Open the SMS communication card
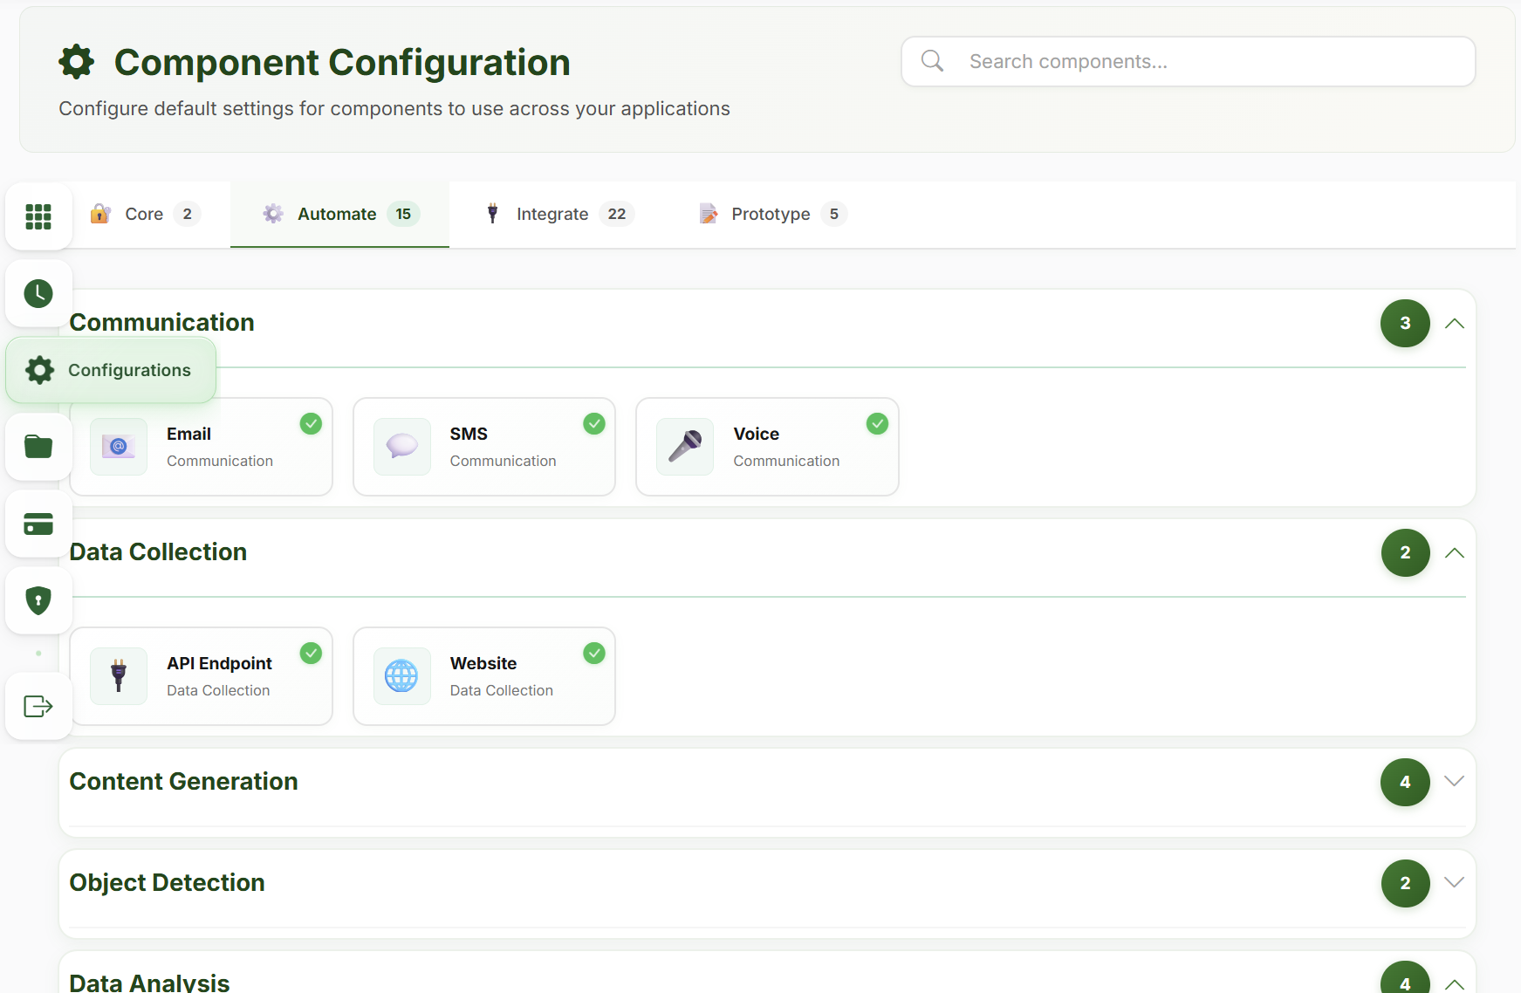1521x993 pixels. (484, 447)
